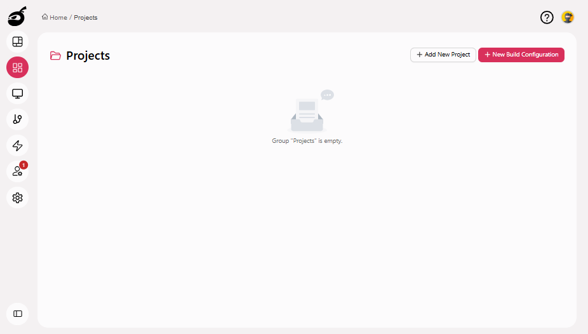Open the help question mark icon
The width and height of the screenshot is (588, 334).
click(547, 17)
